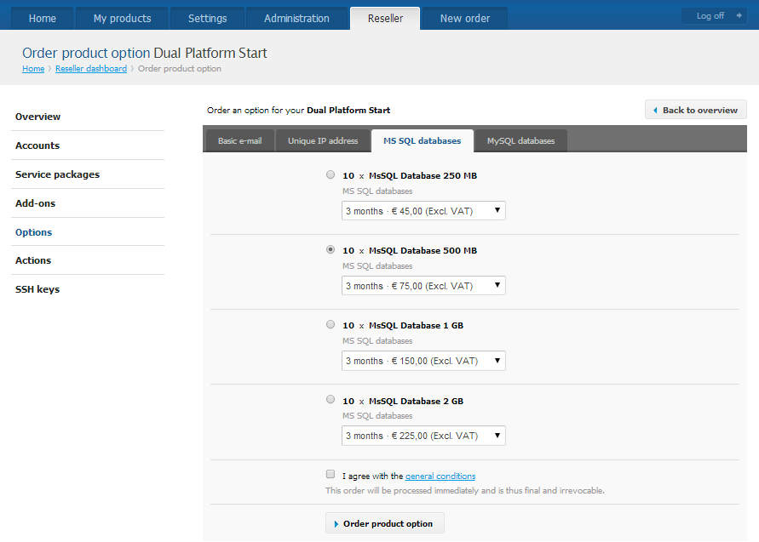The width and height of the screenshot is (759, 542).
Task: Open Add-ons in the sidebar
Action: click(x=35, y=203)
